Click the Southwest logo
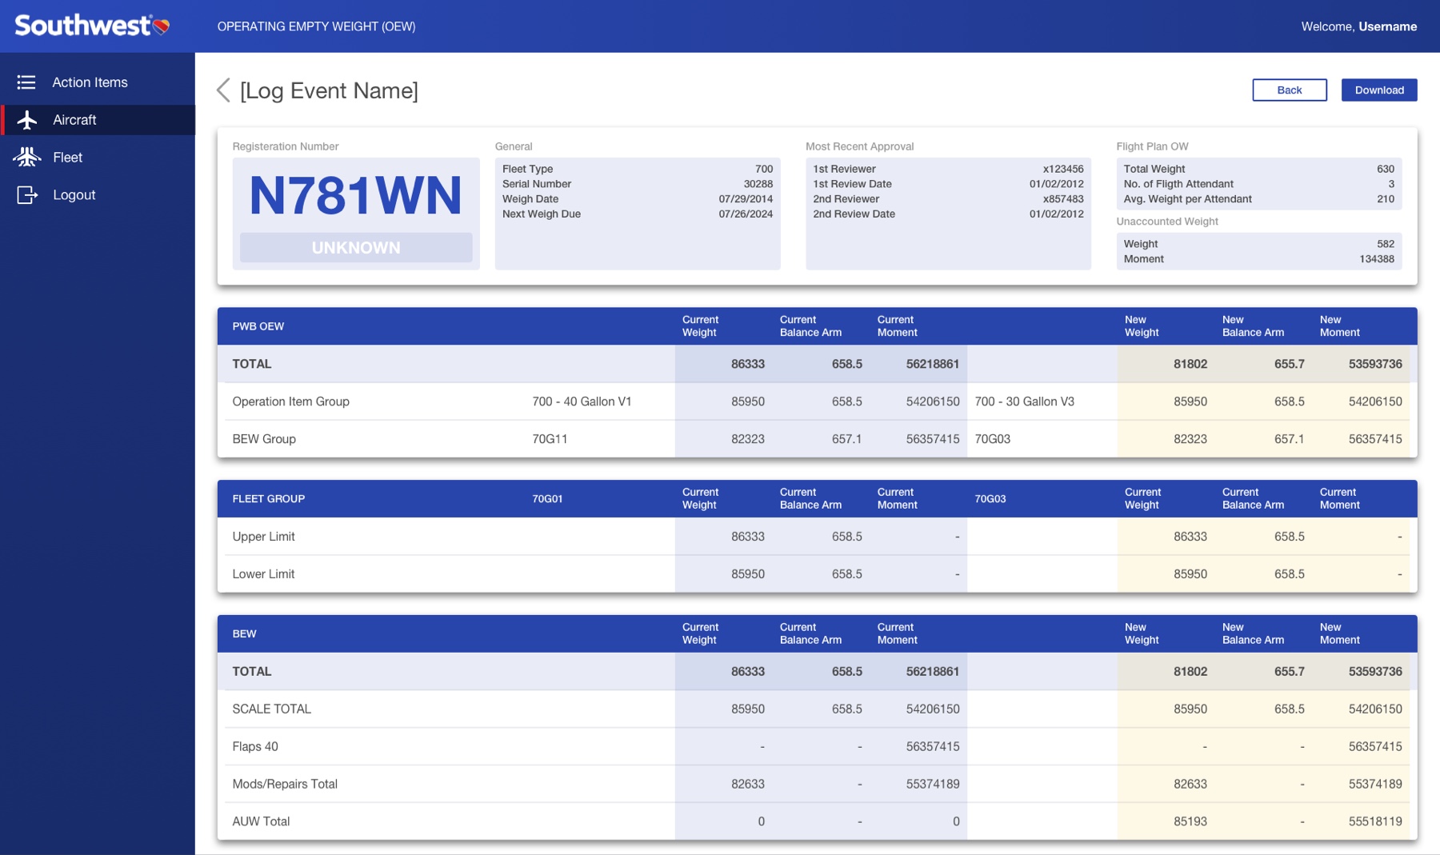The image size is (1440, 855). [x=92, y=26]
